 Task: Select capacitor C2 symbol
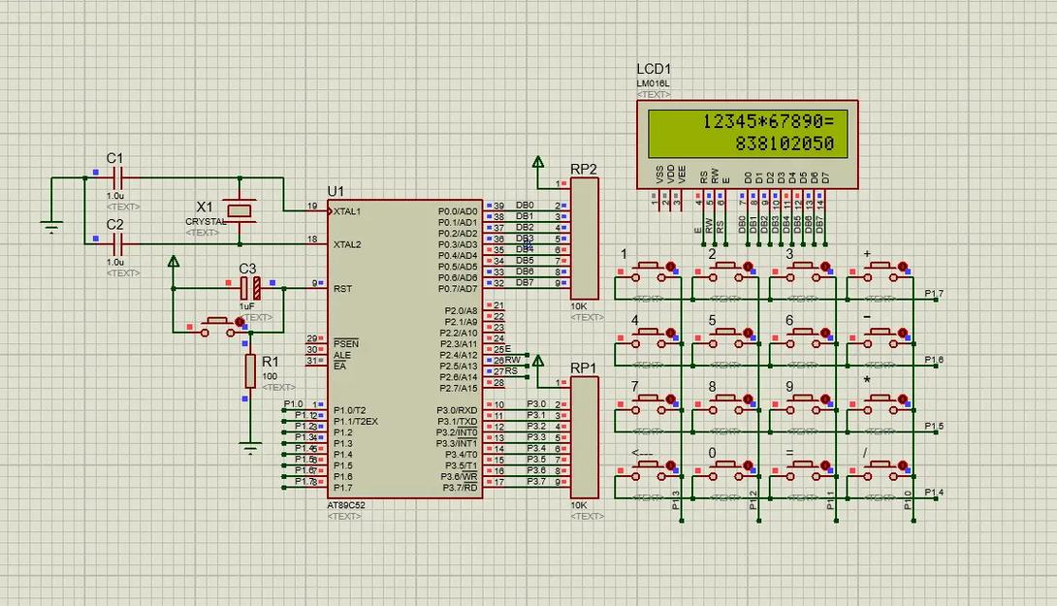tap(118, 244)
